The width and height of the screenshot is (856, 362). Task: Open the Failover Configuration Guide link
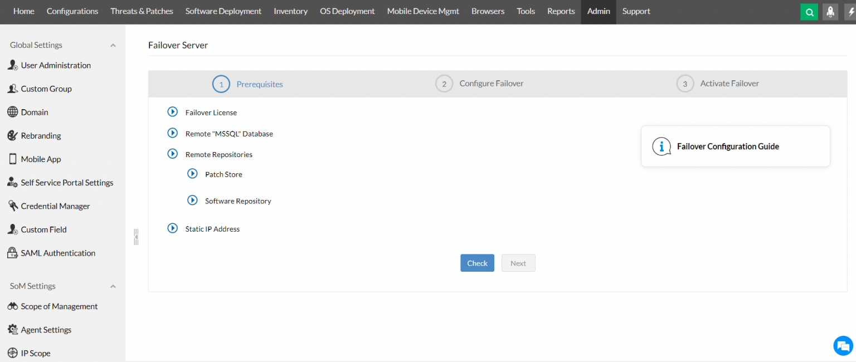point(728,146)
